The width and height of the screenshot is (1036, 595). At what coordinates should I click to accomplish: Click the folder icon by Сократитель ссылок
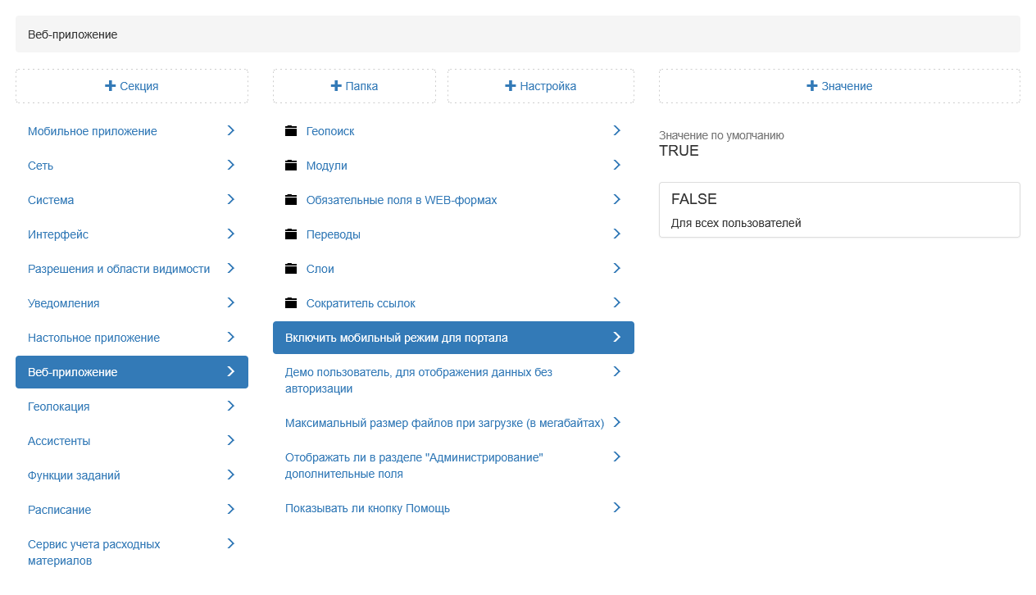pos(291,303)
